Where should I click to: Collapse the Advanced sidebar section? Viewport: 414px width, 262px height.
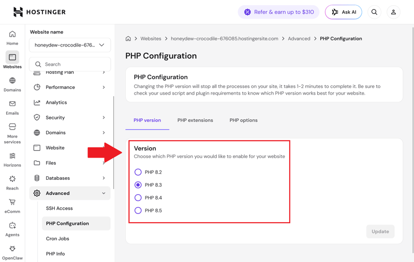70,193
